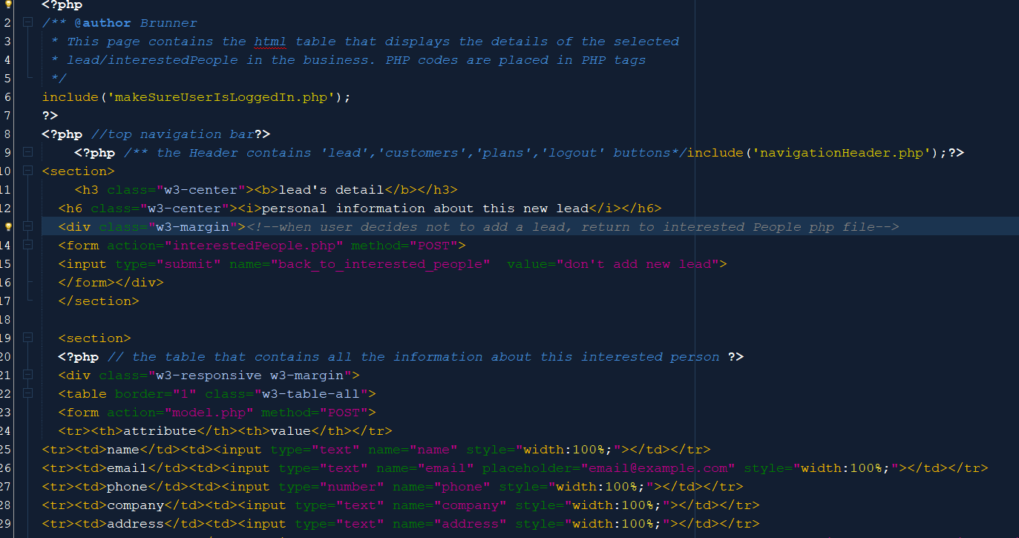This screenshot has width=1019, height=538.
Task: Click the <h6 tag on line 12
Action: (x=70, y=209)
